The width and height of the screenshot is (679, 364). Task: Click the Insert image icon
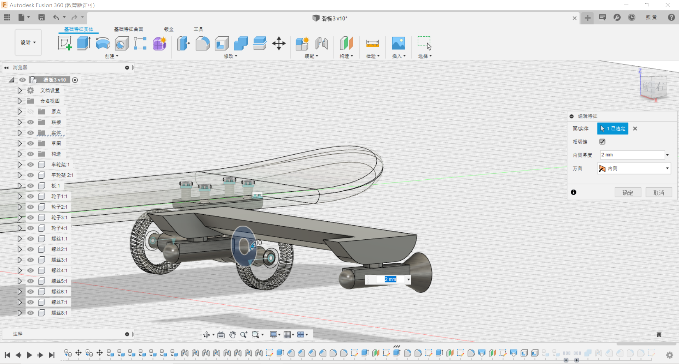click(x=399, y=43)
